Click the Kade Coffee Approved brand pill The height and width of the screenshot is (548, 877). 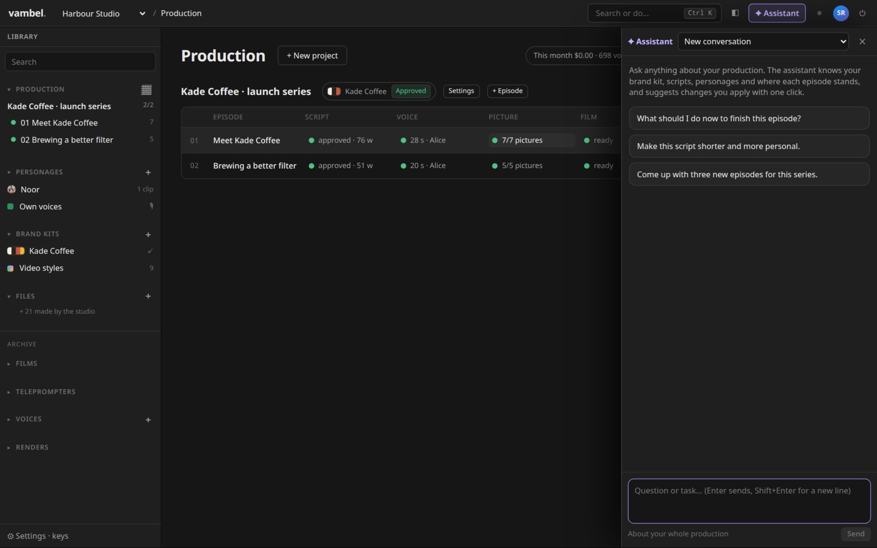click(x=379, y=91)
